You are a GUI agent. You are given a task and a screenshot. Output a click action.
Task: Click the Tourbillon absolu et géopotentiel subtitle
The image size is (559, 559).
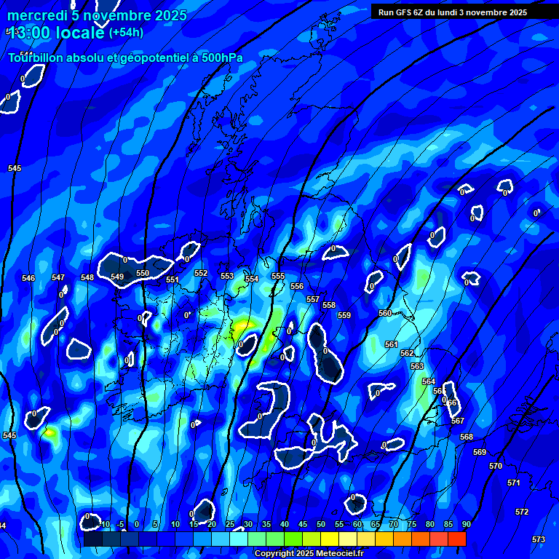[125, 58]
